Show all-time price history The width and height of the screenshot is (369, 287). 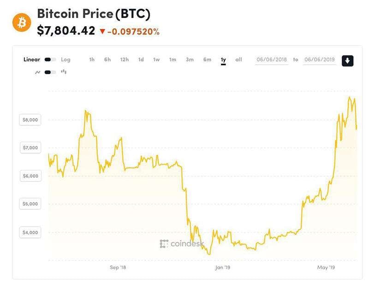[238, 59]
